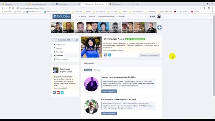Viewport: 215px width, 121px height.
Task: Click the green ТОП ПРЕДЛОЖЕНИЕ badge
Action: [x=135, y=39]
